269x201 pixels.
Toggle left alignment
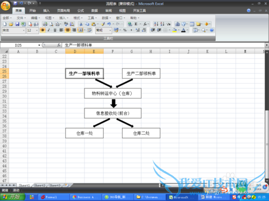(61, 30)
